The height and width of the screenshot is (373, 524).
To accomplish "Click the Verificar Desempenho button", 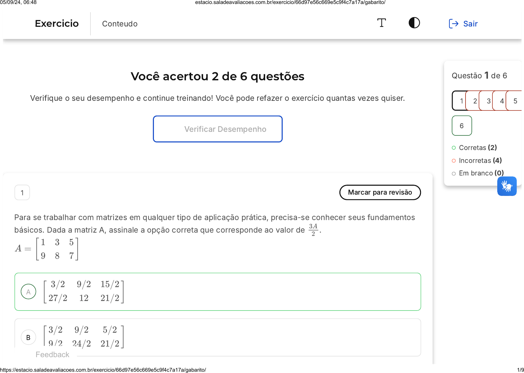I will [x=218, y=129].
